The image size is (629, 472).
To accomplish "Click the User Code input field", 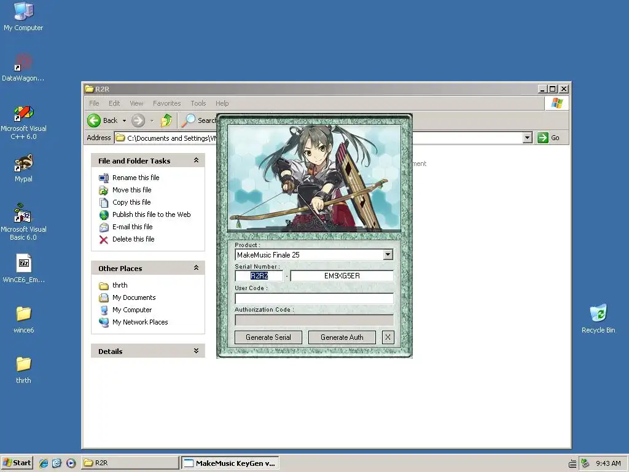I will coord(314,298).
